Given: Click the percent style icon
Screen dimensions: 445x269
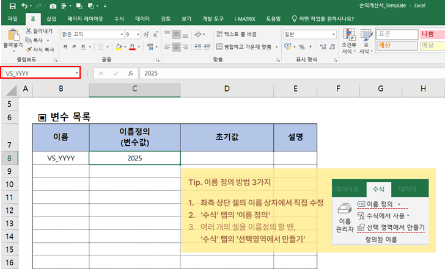Looking at the screenshot, I should click(x=302, y=47).
